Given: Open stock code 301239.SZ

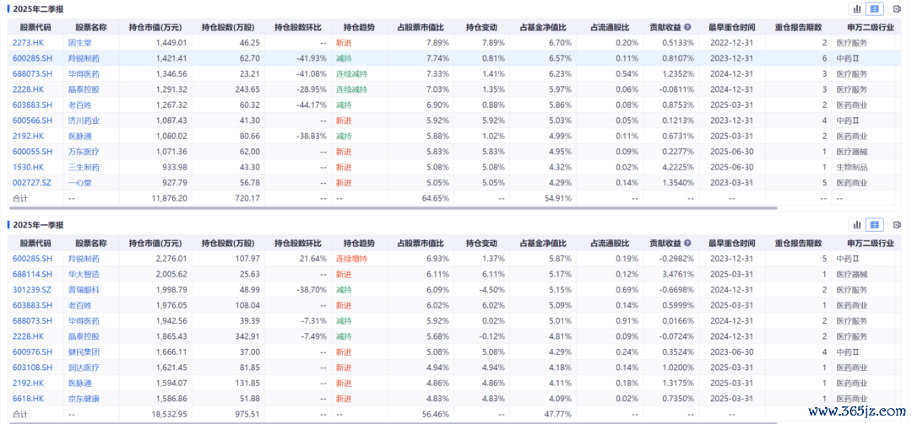Looking at the screenshot, I should pos(32,289).
